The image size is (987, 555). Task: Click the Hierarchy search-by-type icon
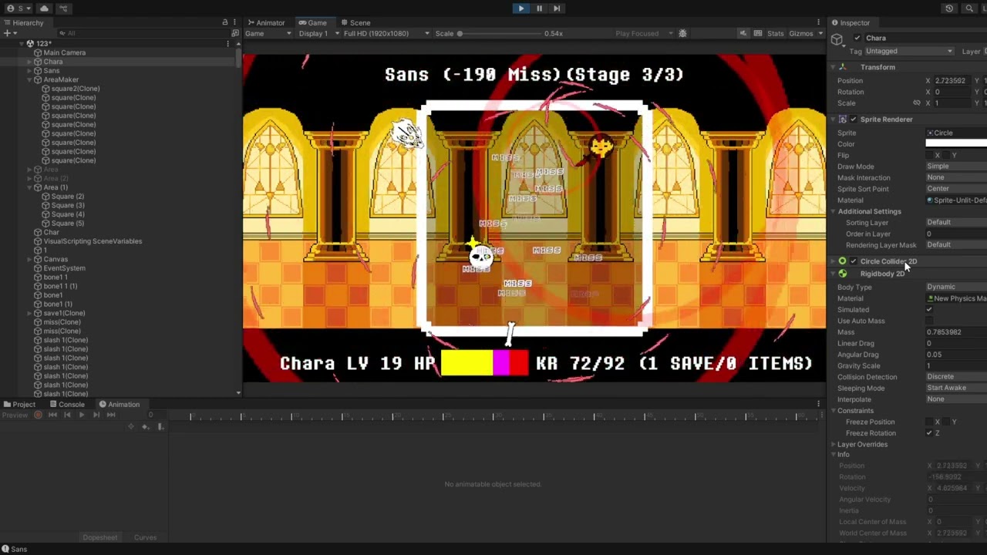[235, 33]
